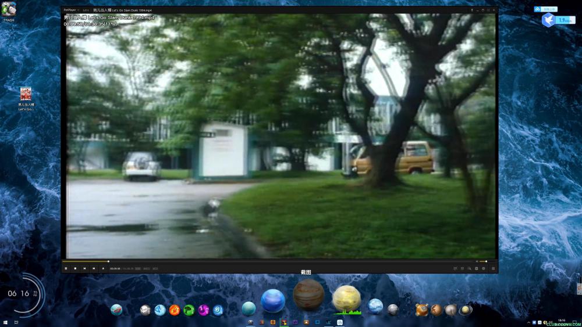Click the orange bear-eared sphere in the dock
This screenshot has height=327, width=582.
[421, 310]
